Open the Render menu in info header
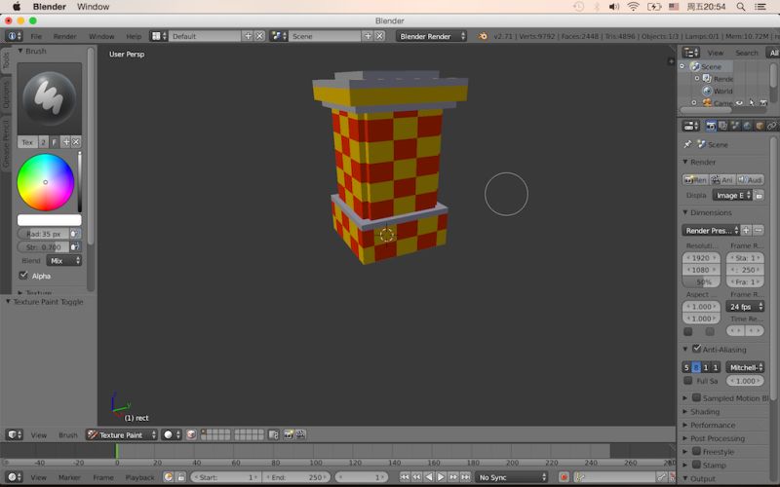Screen dimensions: 780x487 point(65,36)
